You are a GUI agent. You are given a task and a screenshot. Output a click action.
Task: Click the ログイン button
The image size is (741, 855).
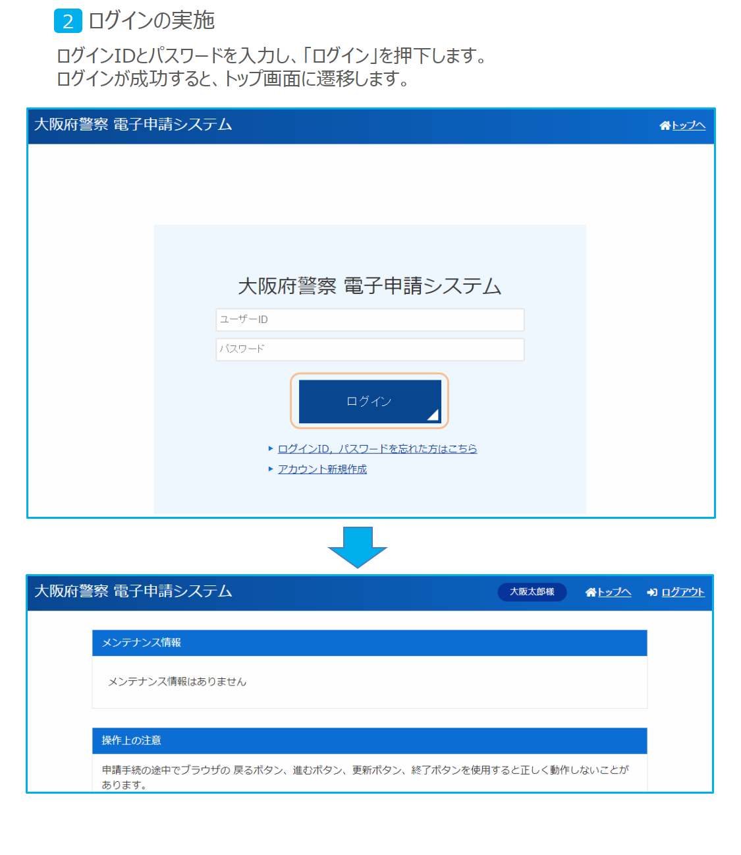point(370,401)
